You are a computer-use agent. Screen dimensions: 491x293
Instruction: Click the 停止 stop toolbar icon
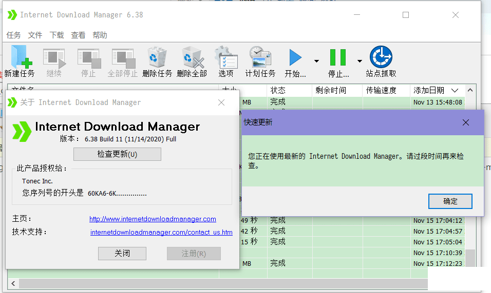tap(89, 58)
